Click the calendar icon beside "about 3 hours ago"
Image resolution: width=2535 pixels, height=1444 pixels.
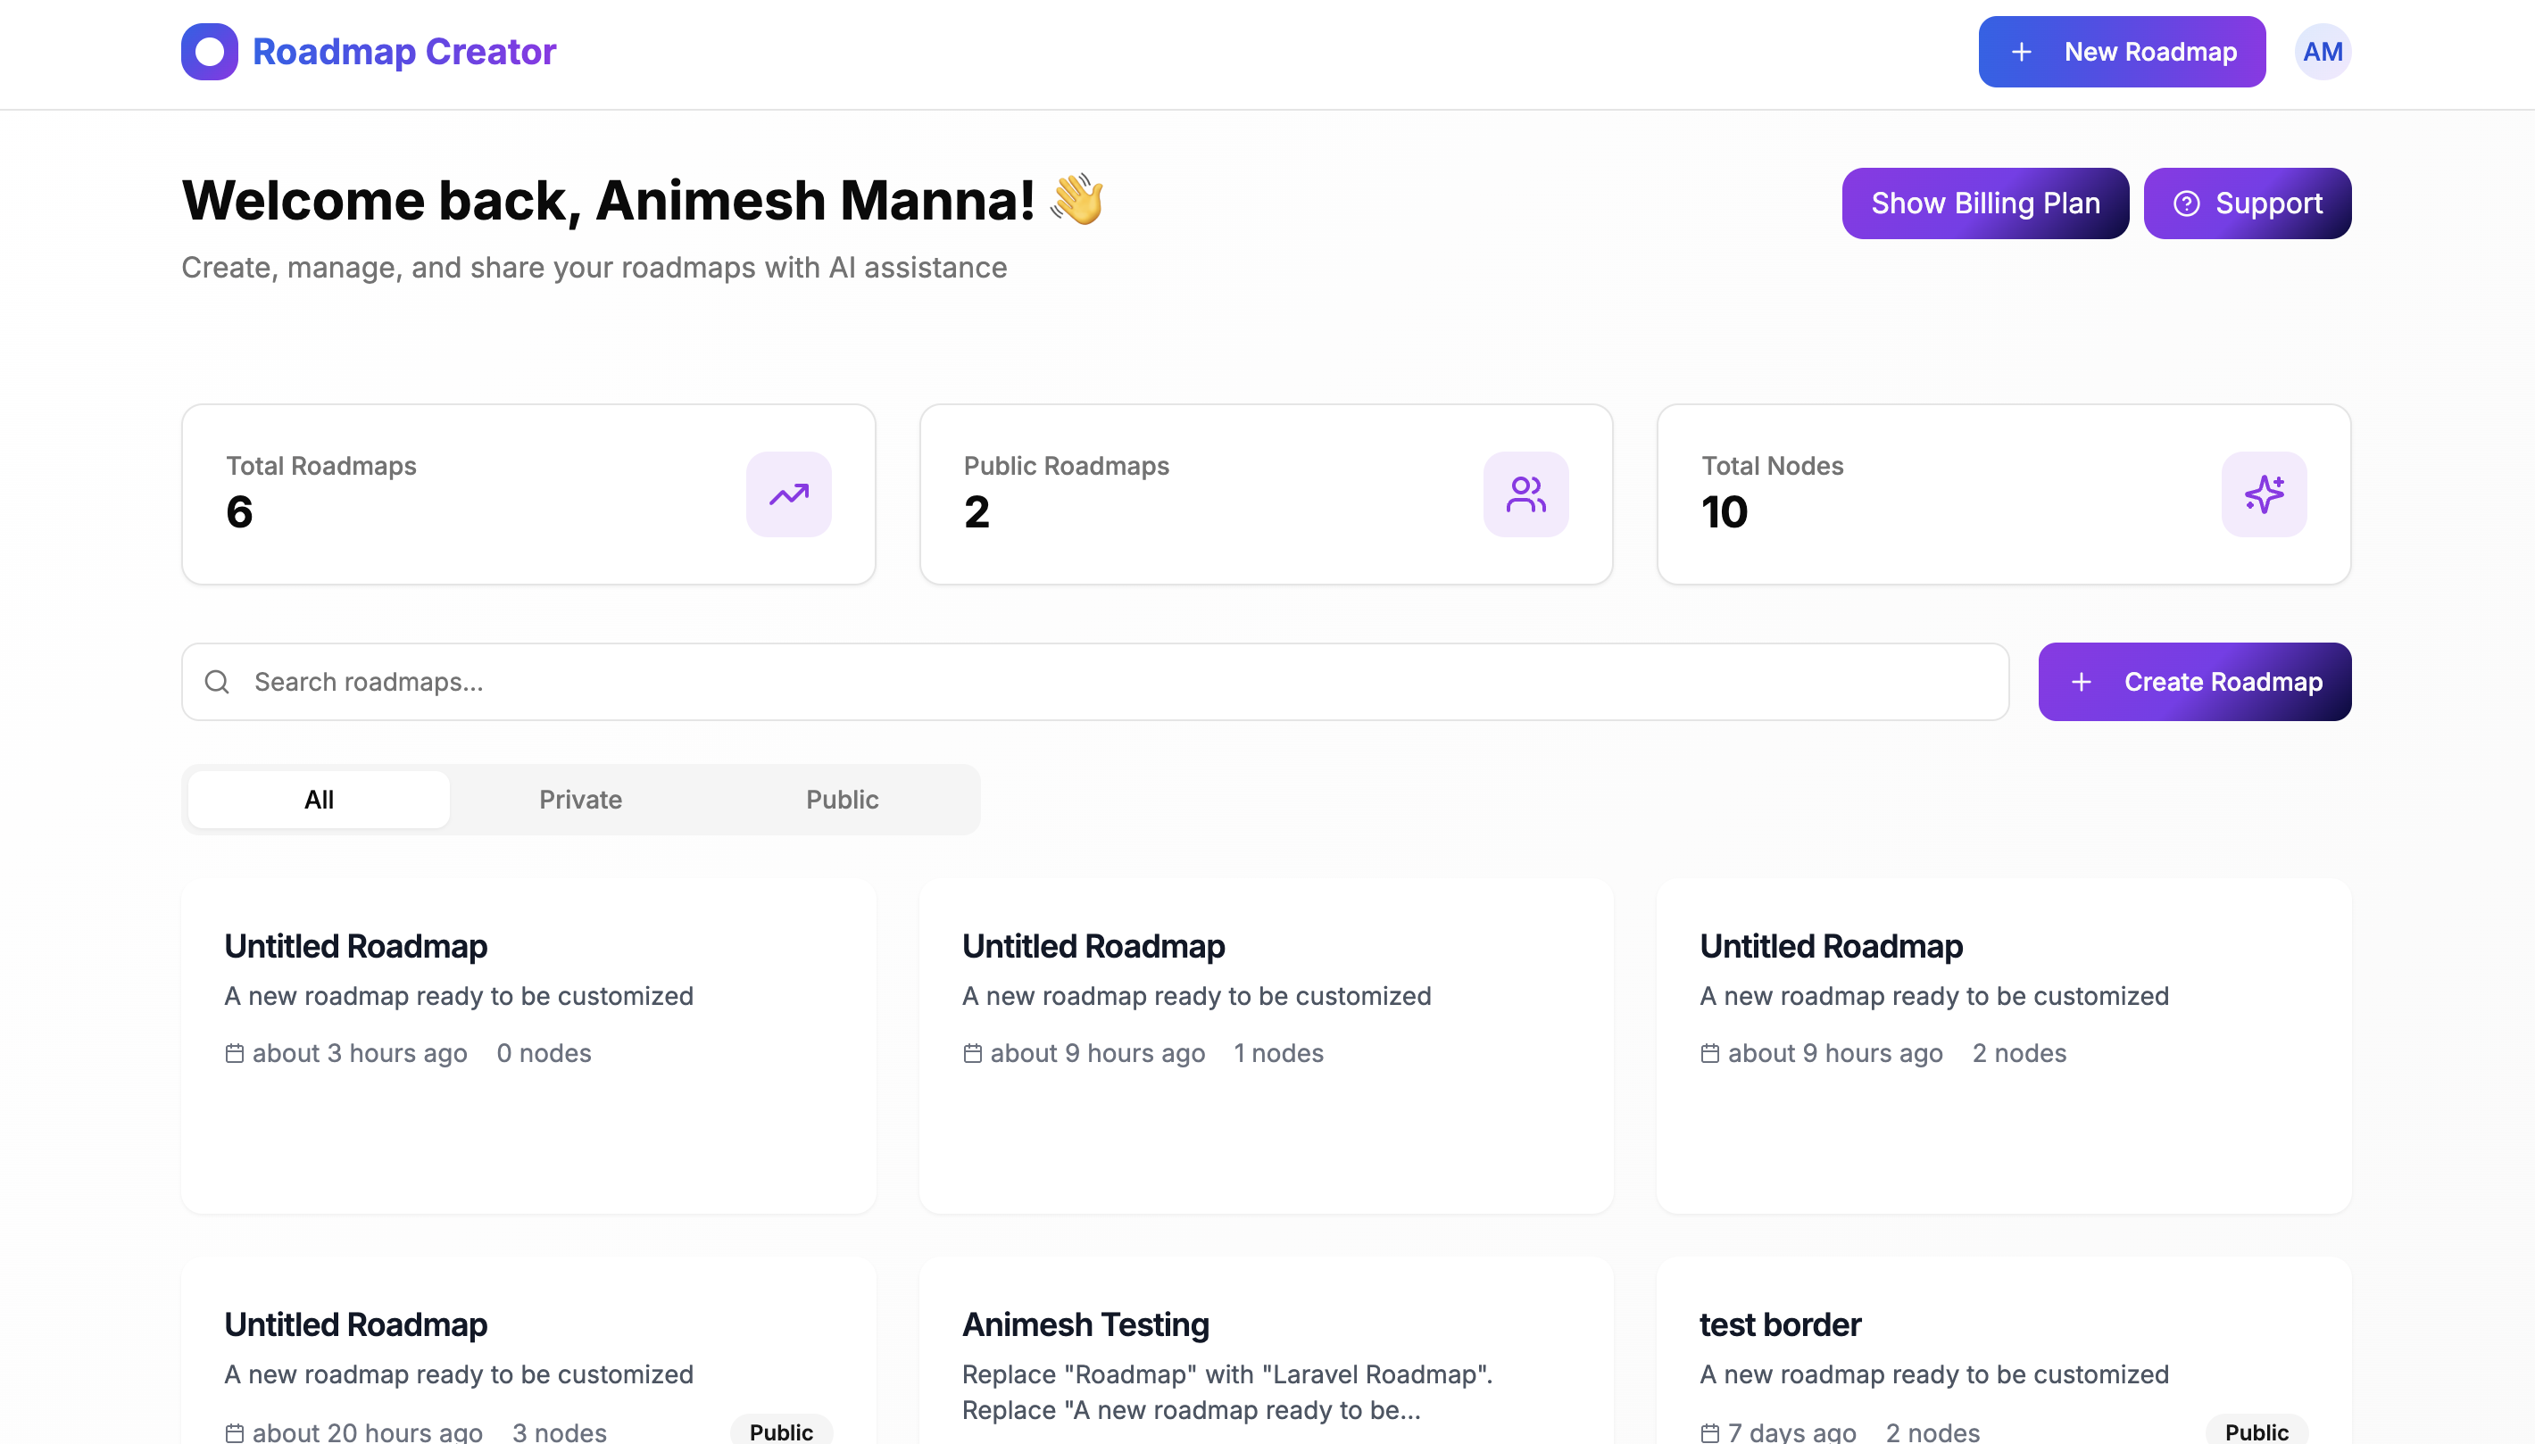coord(234,1053)
